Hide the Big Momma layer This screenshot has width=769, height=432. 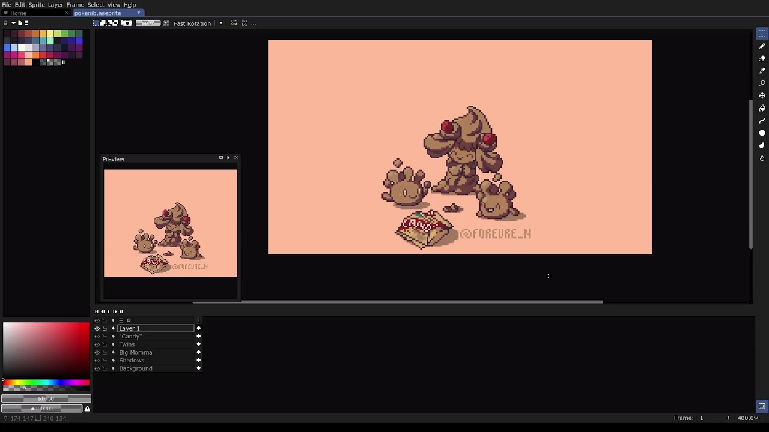pyautogui.click(x=97, y=352)
